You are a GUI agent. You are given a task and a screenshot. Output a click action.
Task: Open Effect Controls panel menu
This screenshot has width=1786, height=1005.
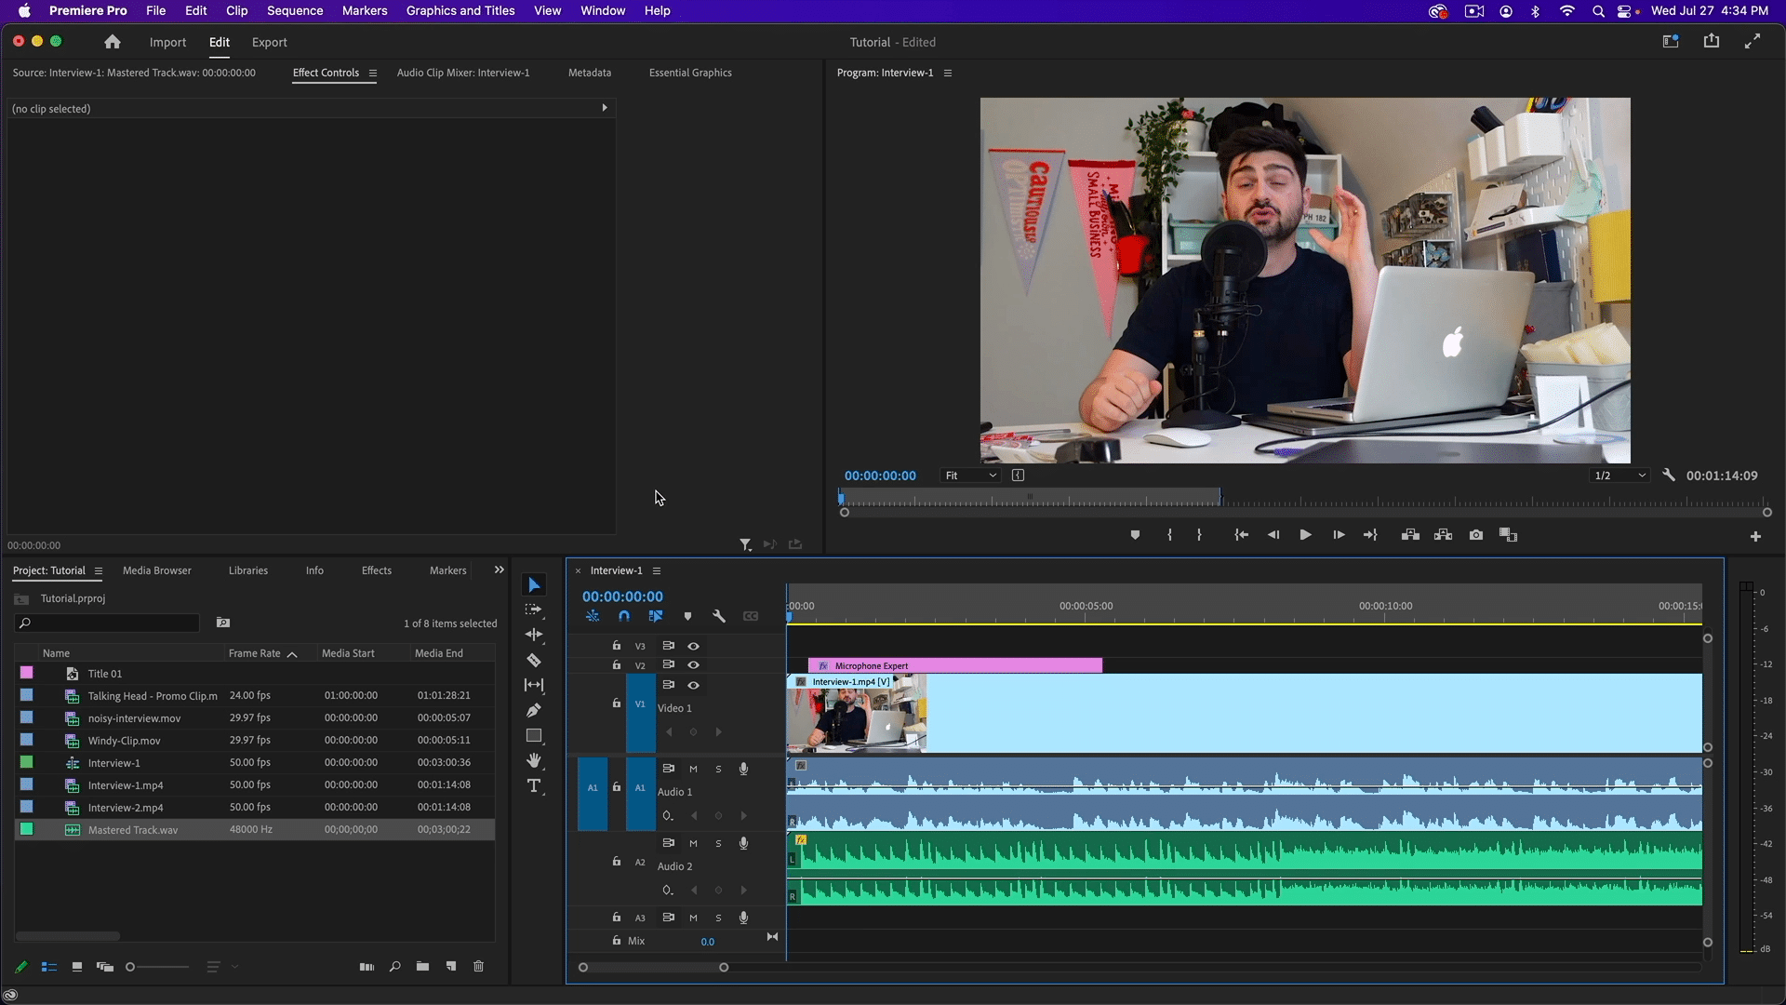[x=373, y=73]
